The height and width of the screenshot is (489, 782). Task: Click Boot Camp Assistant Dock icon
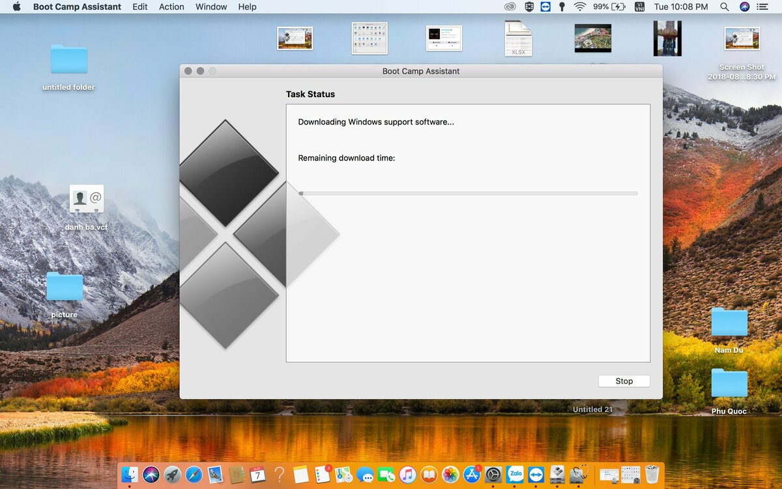(x=557, y=474)
